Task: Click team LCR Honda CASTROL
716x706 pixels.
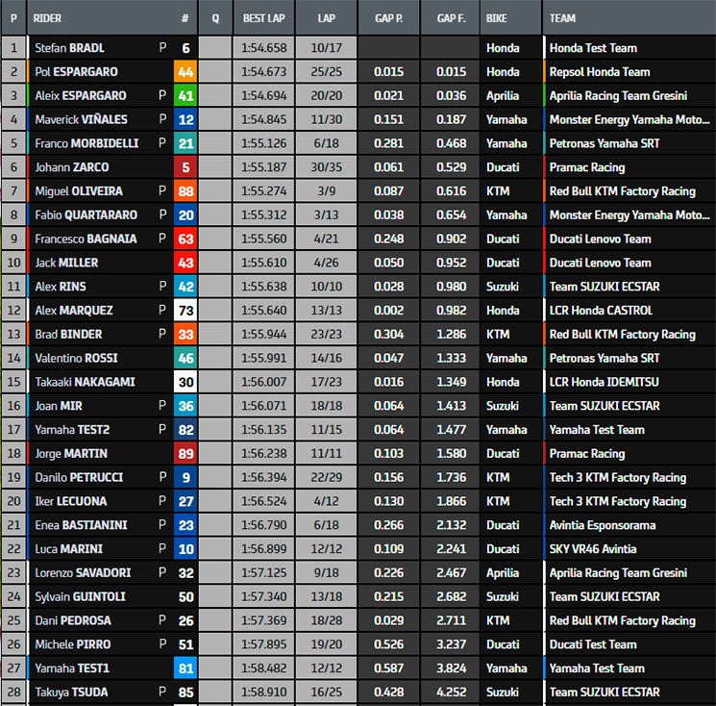Action: [x=601, y=311]
